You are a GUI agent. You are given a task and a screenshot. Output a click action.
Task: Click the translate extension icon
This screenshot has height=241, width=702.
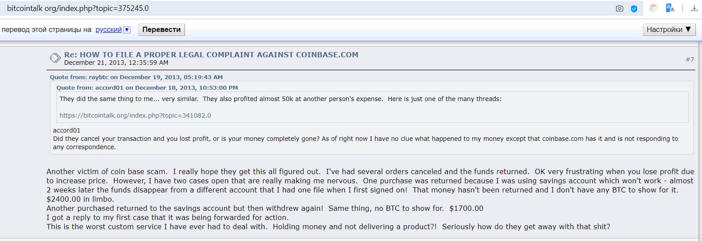click(x=670, y=8)
